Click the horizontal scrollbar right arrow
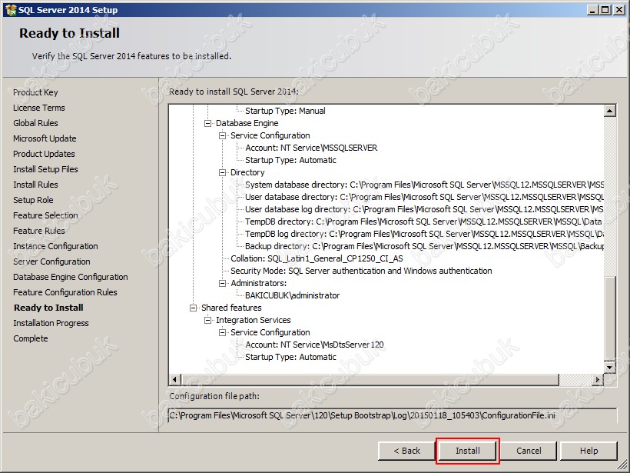The height and width of the screenshot is (473, 630). click(x=598, y=379)
